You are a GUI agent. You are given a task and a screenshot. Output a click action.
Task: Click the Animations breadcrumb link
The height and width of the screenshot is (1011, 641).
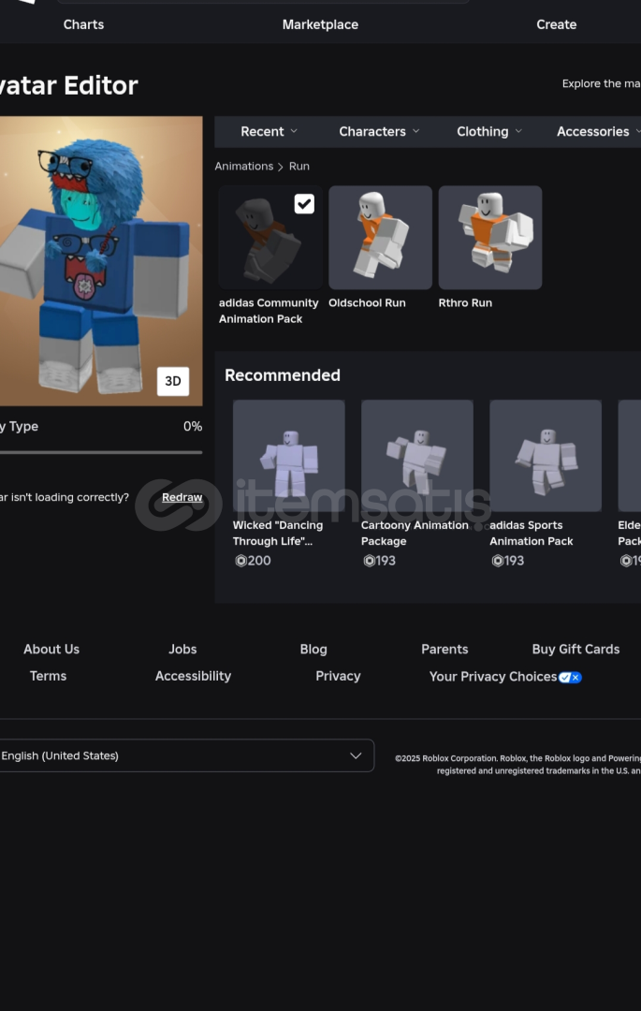(x=243, y=167)
